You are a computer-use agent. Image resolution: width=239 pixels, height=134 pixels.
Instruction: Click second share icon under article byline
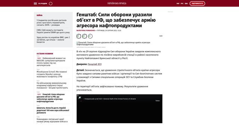coord(84,36)
